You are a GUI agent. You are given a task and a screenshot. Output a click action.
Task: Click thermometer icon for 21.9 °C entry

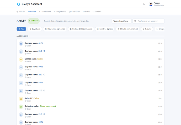(21, 52)
